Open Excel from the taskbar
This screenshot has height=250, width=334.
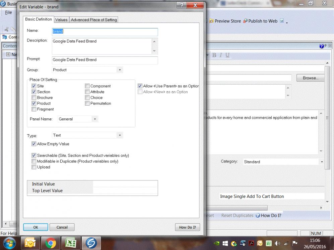tap(71, 243)
